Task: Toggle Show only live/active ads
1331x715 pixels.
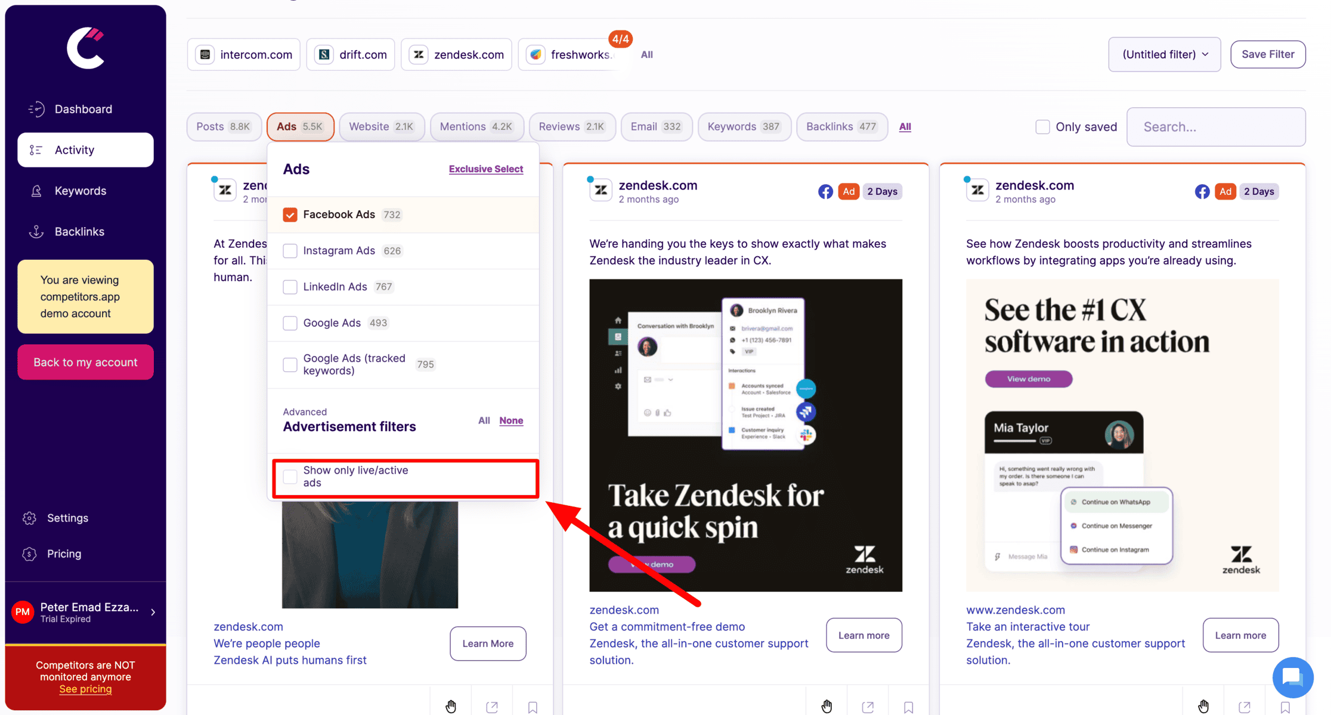Action: pos(290,475)
